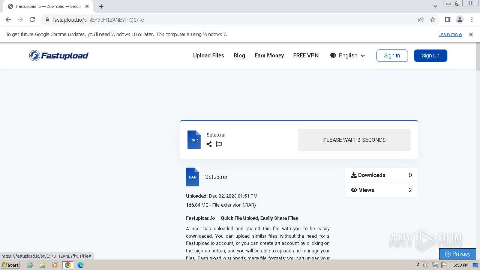Click PLEASE WAIT 3 SECONDS button

(354, 140)
